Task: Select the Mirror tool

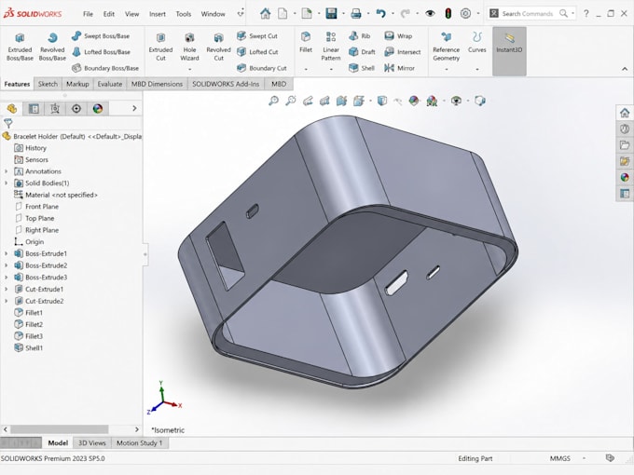Action: (x=399, y=68)
